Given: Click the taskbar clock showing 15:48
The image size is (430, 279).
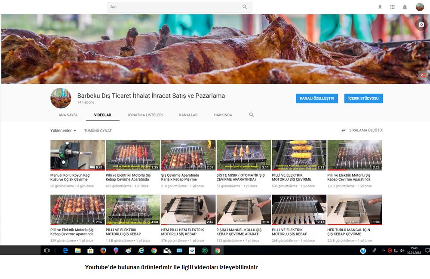Looking at the screenshot, I should point(414,251).
